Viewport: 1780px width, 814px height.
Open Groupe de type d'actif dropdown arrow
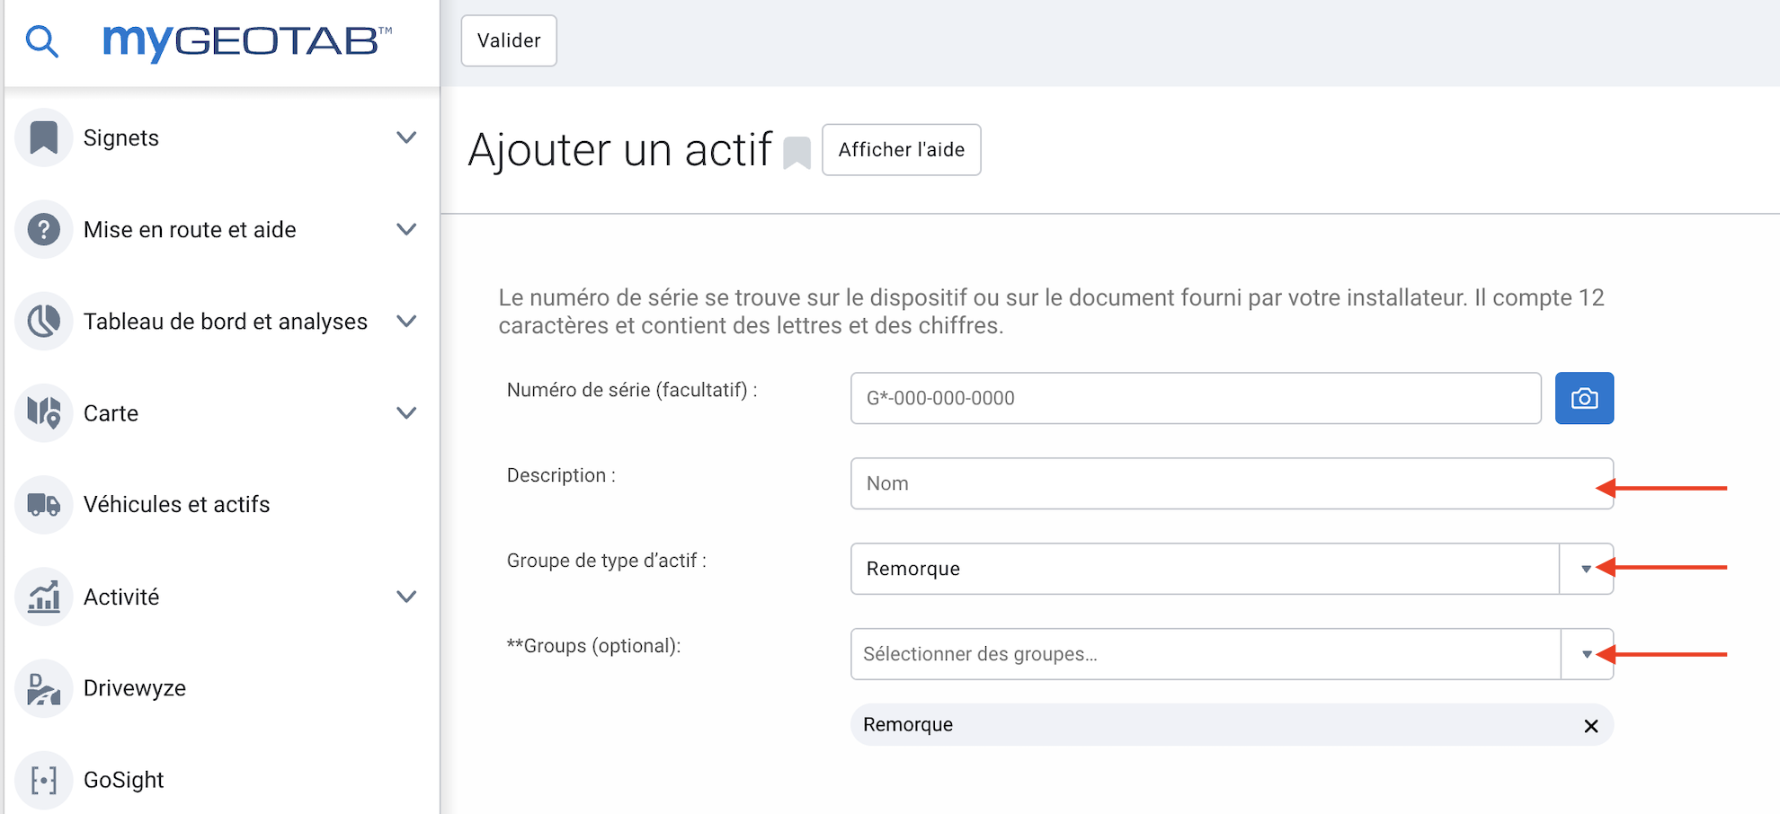click(x=1586, y=569)
